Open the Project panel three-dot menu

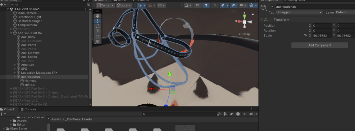point(256,109)
